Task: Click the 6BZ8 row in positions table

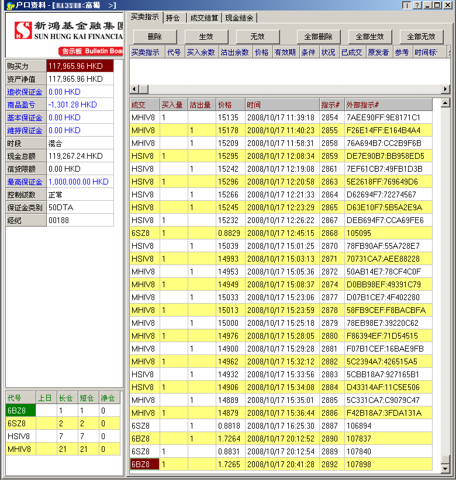Action: click(63, 411)
